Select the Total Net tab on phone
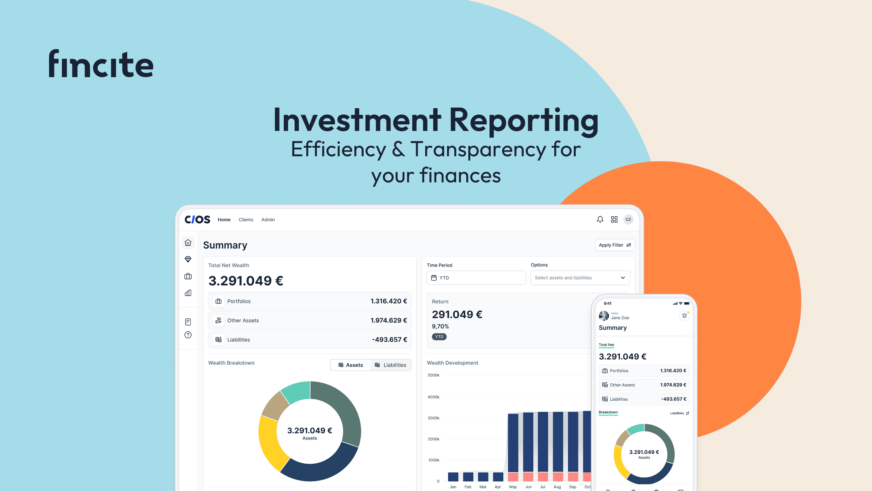 [x=607, y=345]
